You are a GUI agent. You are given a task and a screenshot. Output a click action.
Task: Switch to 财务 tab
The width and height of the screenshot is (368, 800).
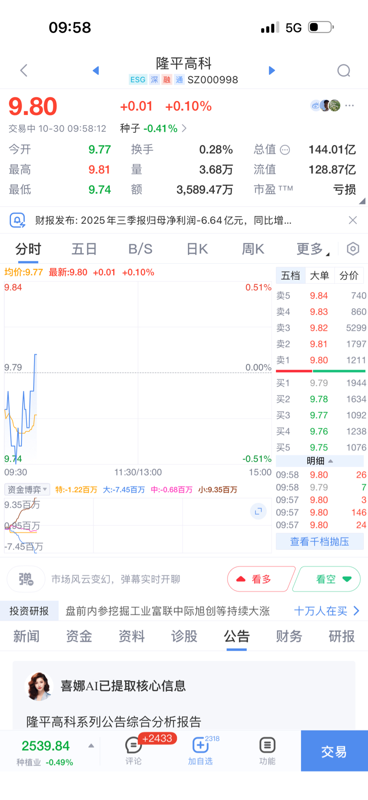pyautogui.click(x=289, y=636)
